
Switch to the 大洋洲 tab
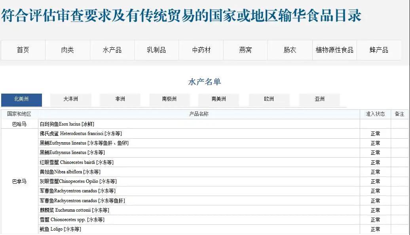71,99
